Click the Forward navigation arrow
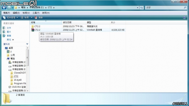Viewport: 189px width, 106px height. 9,8
